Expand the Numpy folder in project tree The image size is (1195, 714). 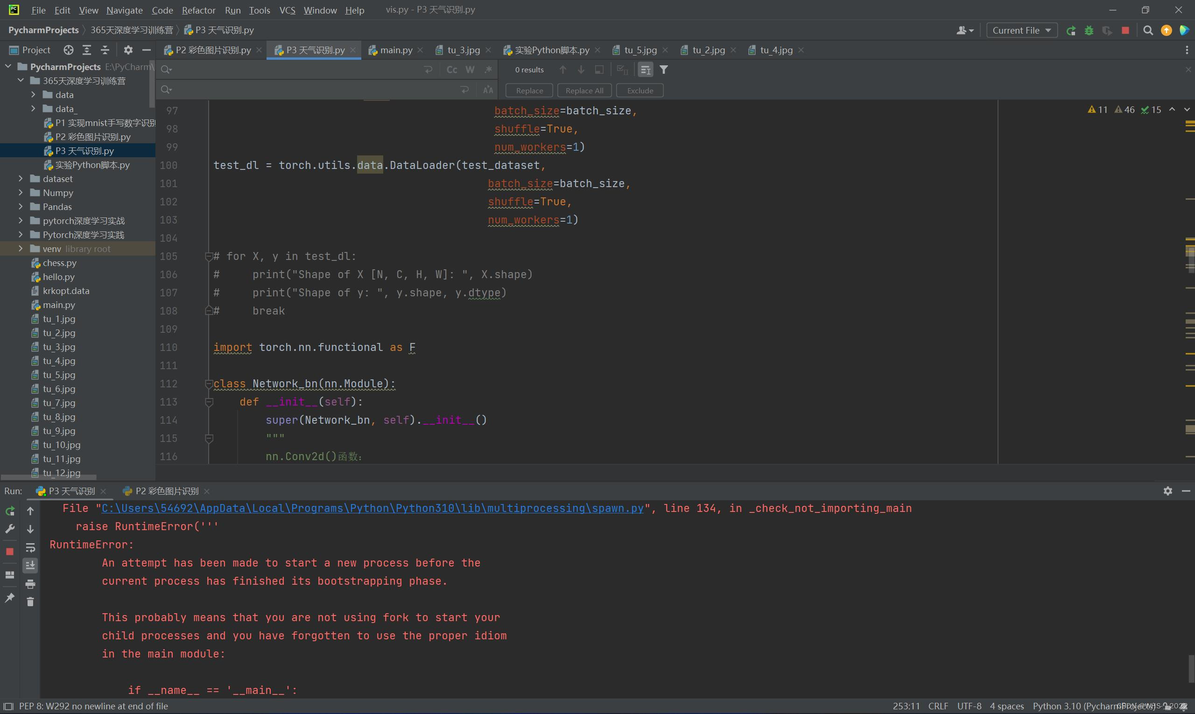21,193
